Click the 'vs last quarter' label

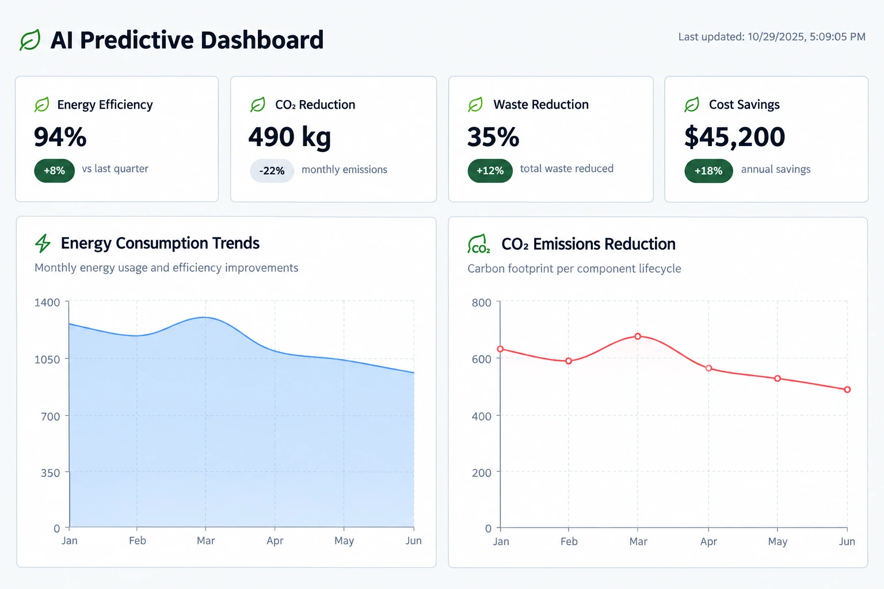[115, 169]
